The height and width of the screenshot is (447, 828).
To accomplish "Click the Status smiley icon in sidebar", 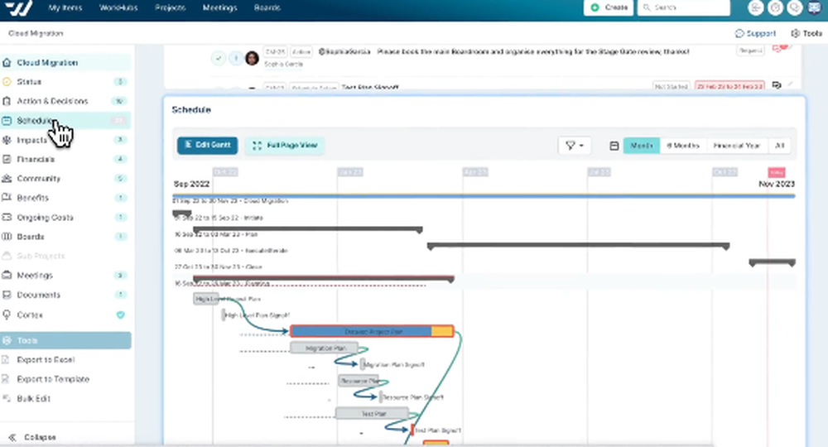I will point(7,82).
